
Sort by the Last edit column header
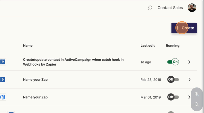[148, 46]
